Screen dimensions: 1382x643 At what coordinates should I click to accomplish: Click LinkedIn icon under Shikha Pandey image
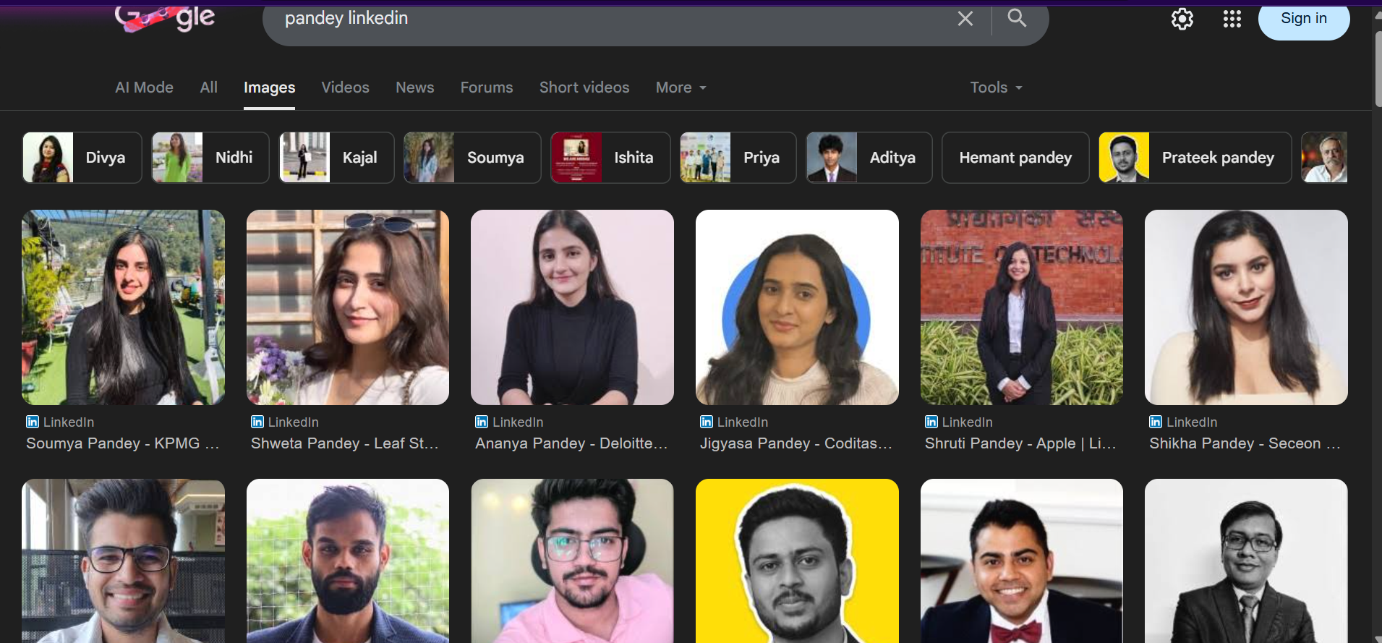click(x=1156, y=422)
